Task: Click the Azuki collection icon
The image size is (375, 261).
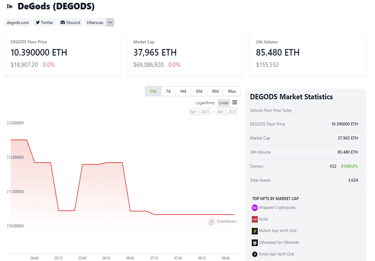Action: point(255,219)
